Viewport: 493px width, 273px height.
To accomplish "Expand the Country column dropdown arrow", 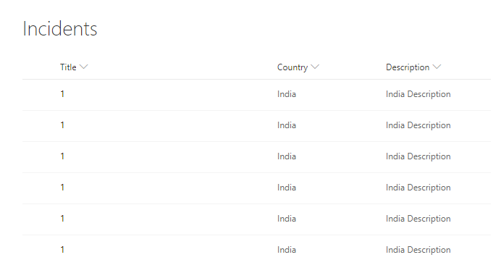I will pos(315,67).
